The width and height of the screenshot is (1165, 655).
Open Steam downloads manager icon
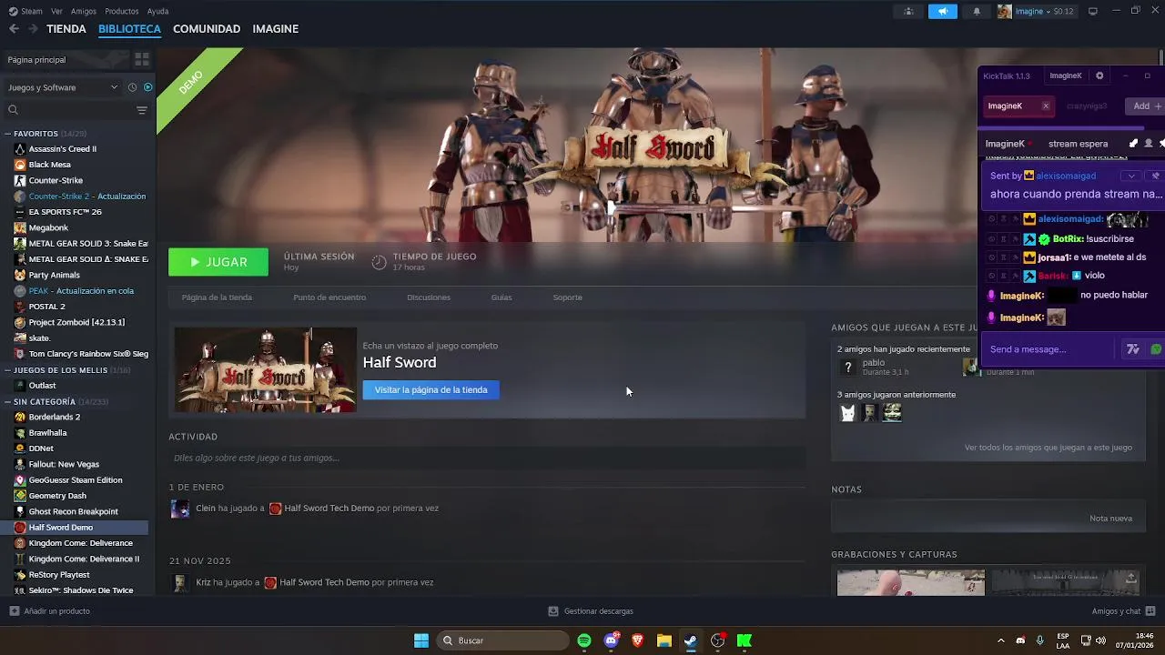point(553,611)
